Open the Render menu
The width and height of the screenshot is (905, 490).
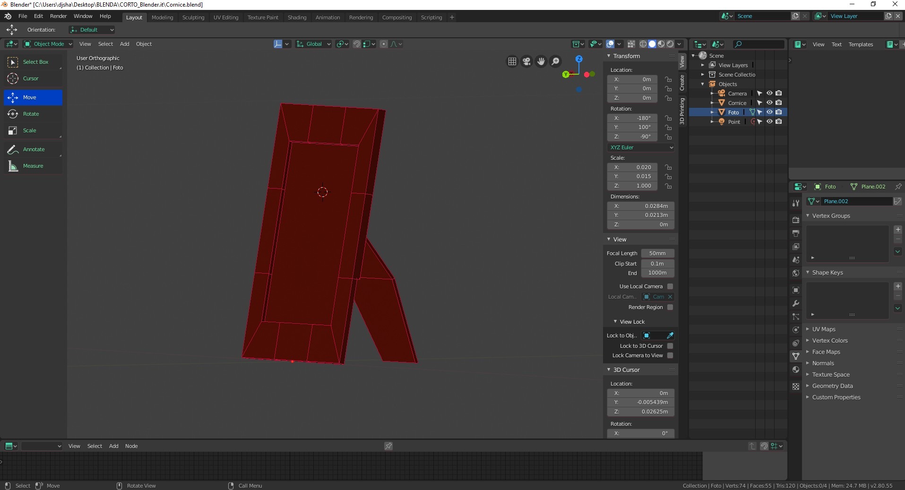(x=59, y=16)
